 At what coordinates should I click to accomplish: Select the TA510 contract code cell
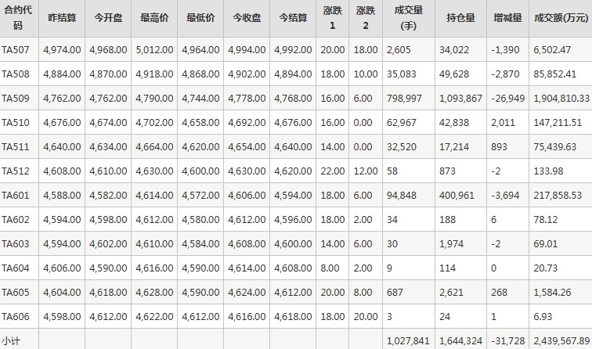click(x=16, y=123)
